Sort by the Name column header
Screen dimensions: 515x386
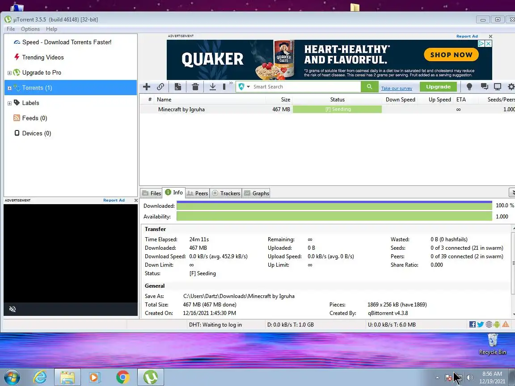tap(210, 100)
